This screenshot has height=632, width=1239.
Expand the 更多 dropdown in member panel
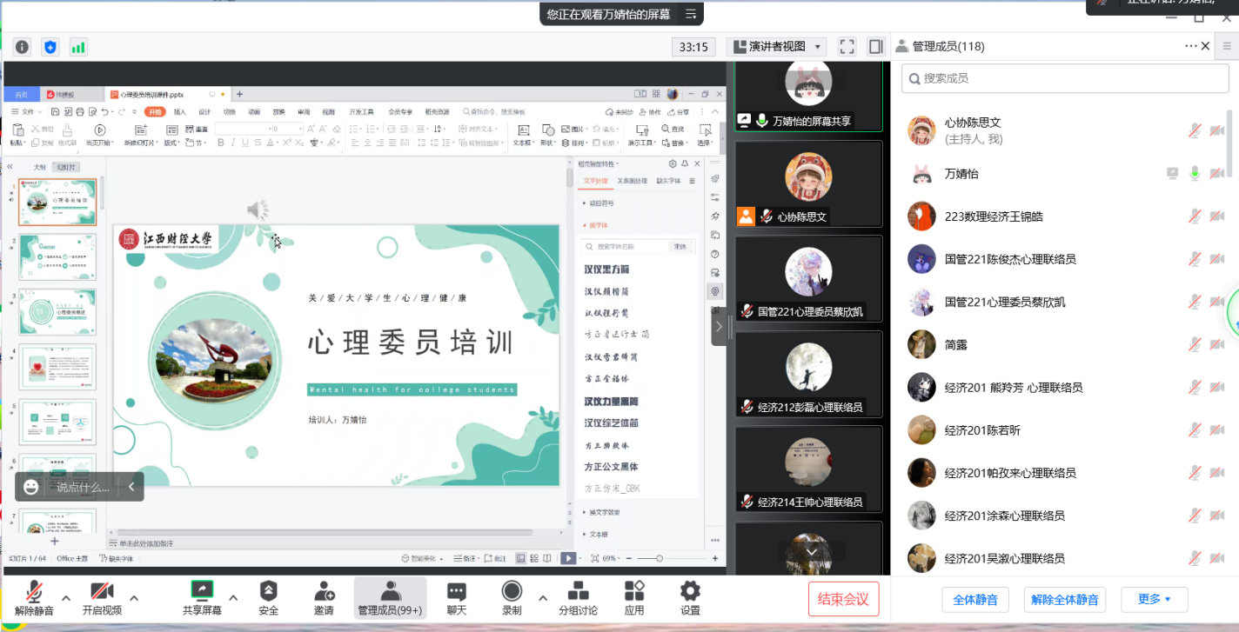[1154, 599]
